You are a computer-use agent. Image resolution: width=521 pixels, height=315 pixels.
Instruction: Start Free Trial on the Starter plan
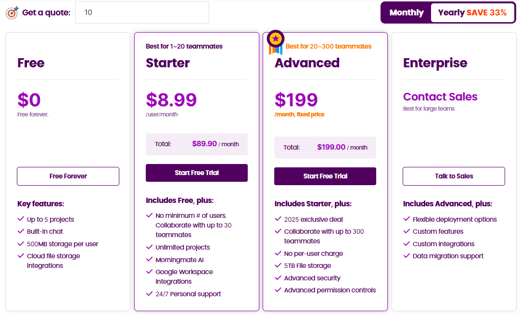tap(196, 173)
